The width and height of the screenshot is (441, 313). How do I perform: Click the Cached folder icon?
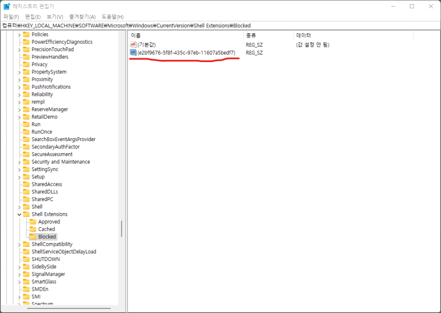(33, 229)
